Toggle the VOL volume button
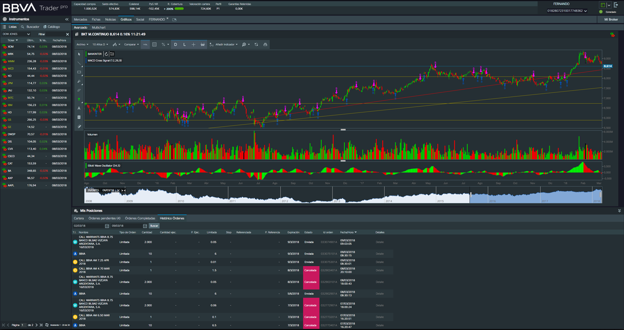This screenshot has height=330, width=624. click(145, 44)
